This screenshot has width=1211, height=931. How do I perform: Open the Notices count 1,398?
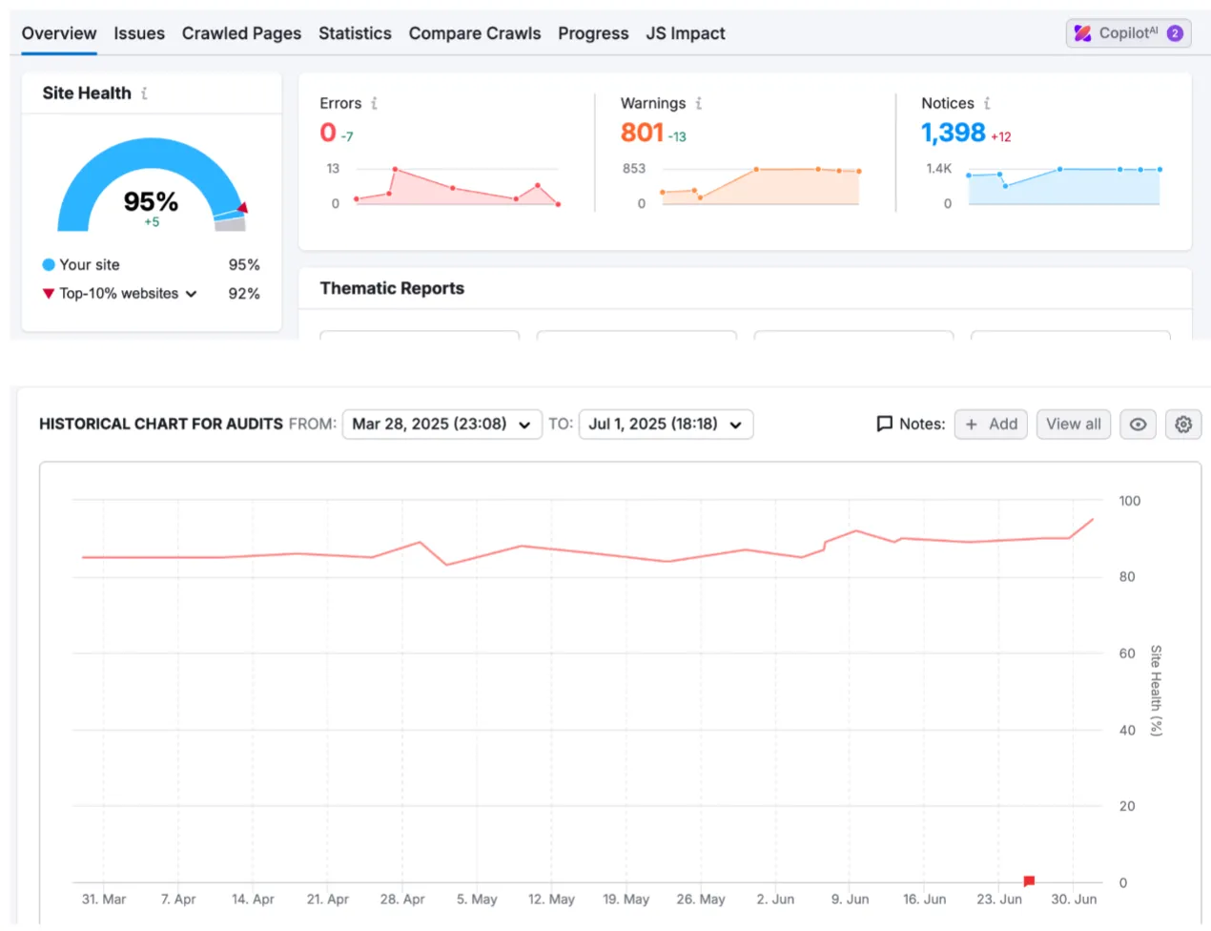coord(953,133)
